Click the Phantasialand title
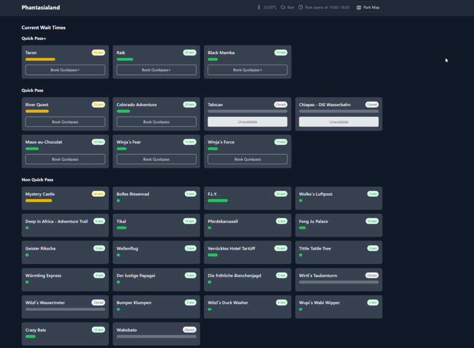Image resolution: width=474 pixels, height=348 pixels. click(x=40, y=8)
